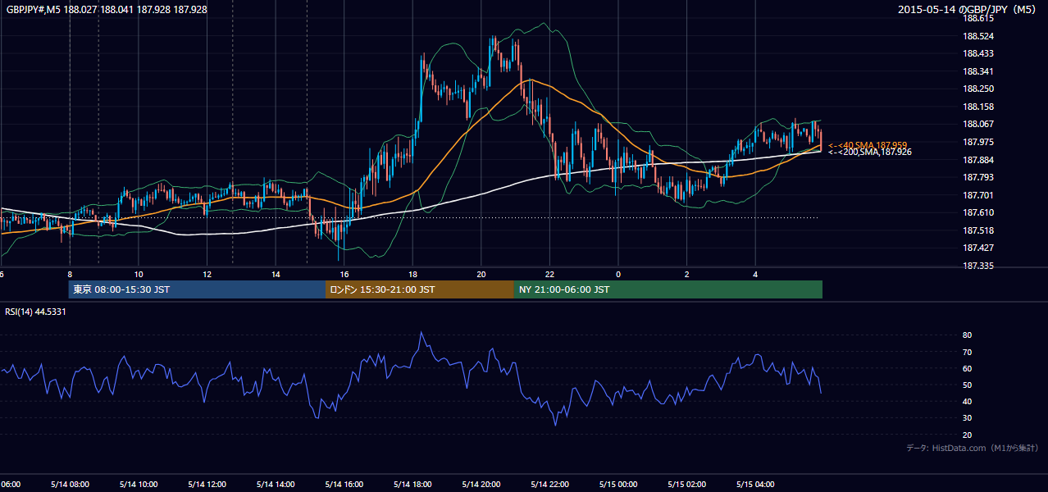Click the 5/14 12:00 time axis label
The height and width of the screenshot is (492, 1048).
[x=207, y=484]
